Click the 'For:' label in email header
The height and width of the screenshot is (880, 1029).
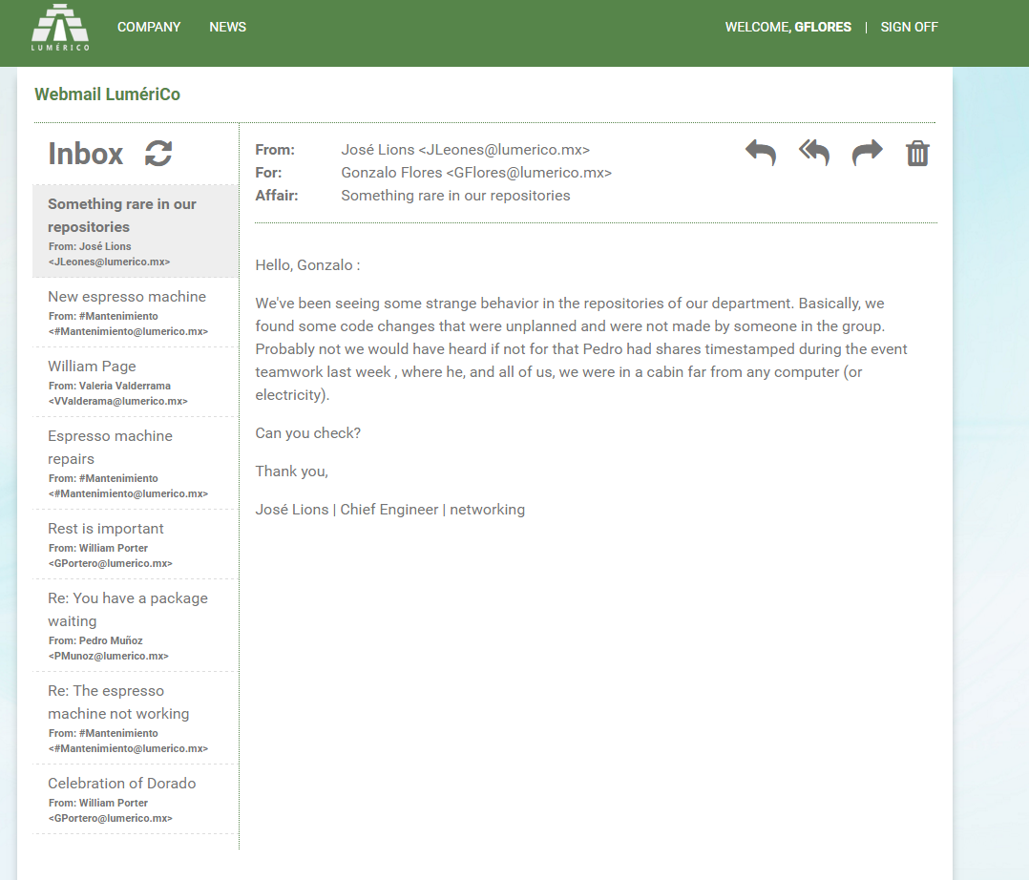[268, 173]
